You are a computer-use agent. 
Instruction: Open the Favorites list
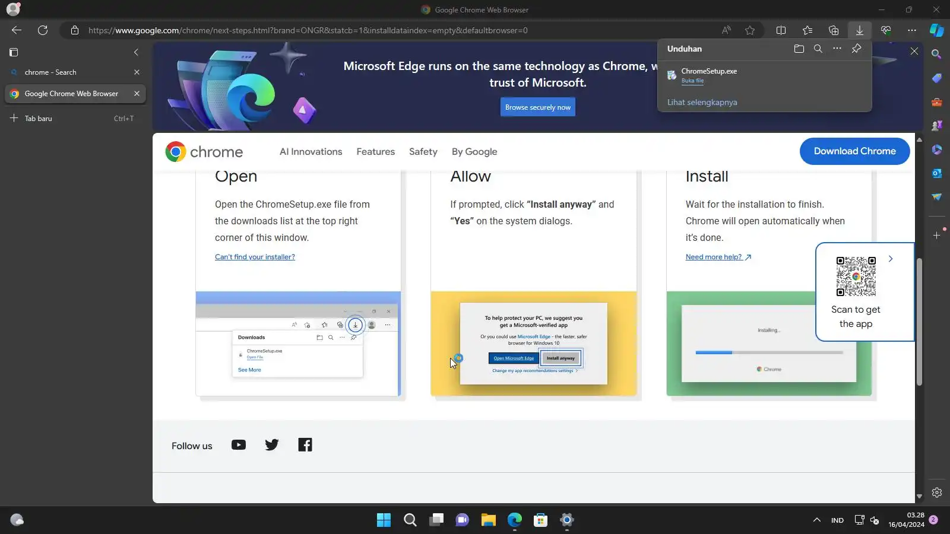807,30
